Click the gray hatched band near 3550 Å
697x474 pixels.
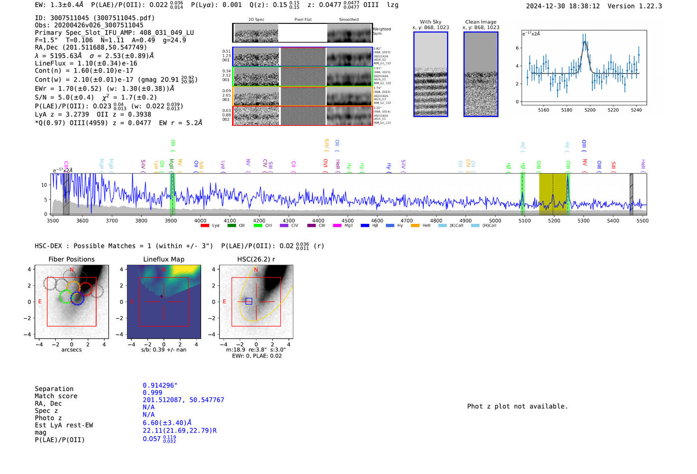click(66, 194)
